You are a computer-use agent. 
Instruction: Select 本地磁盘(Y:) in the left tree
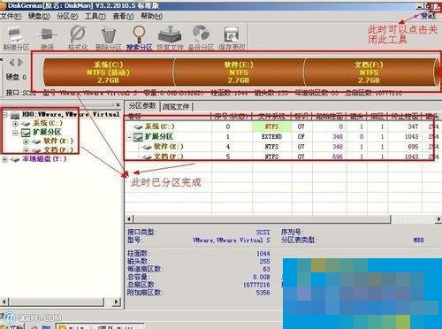44,159
